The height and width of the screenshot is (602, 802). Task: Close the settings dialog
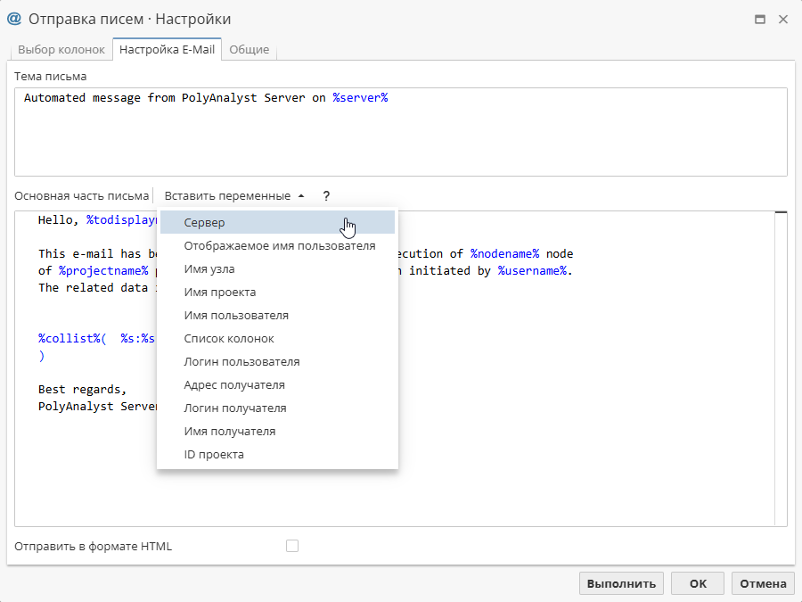click(783, 20)
